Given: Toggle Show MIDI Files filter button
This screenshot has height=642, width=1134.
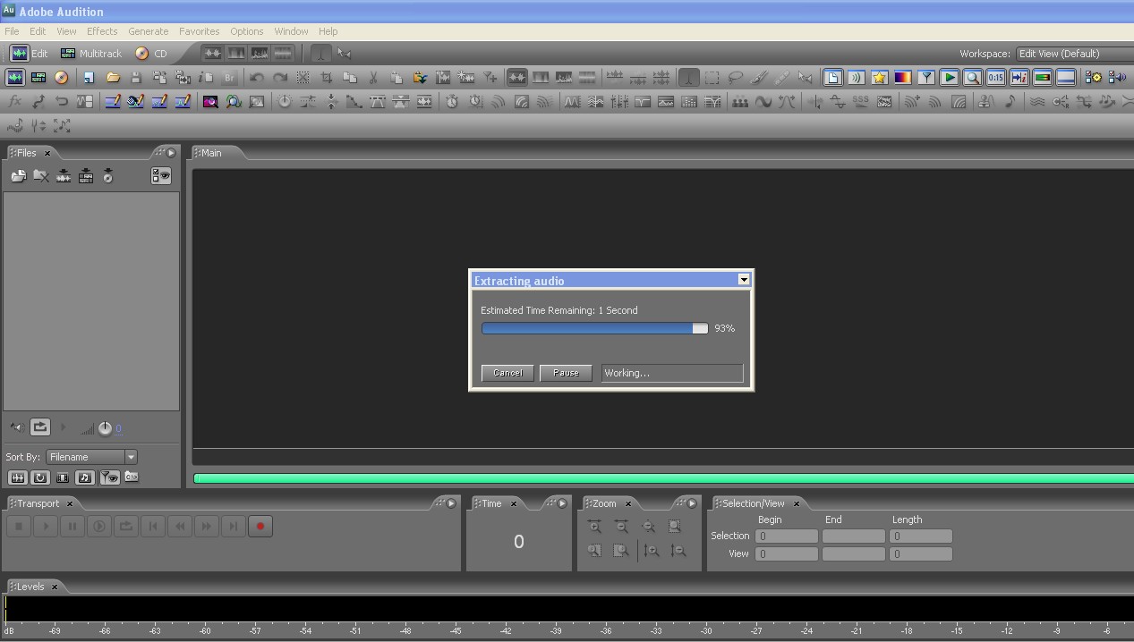Looking at the screenshot, I should tap(85, 477).
